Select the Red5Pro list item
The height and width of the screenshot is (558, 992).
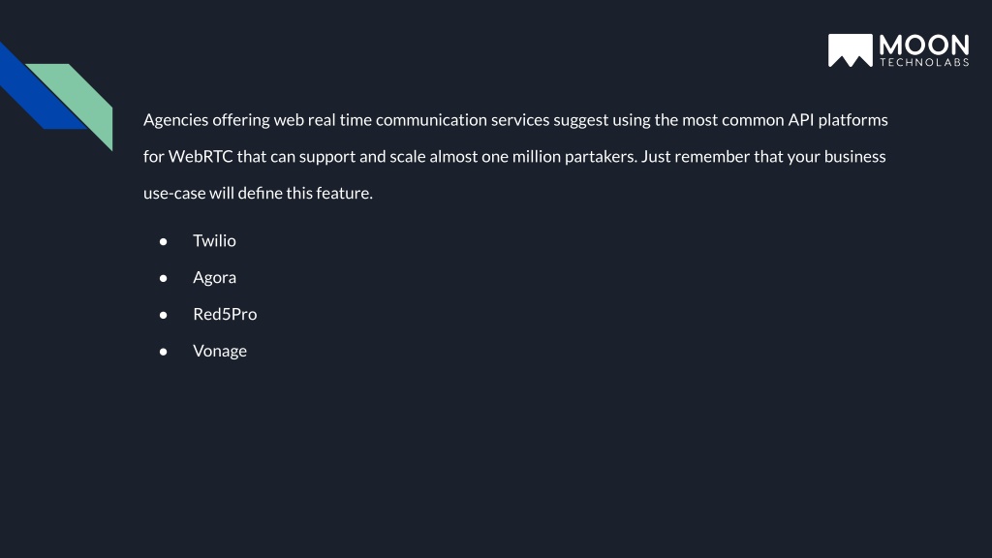tap(225, 315)
